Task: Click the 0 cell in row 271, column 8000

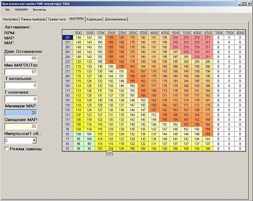Action: point(240,42)
